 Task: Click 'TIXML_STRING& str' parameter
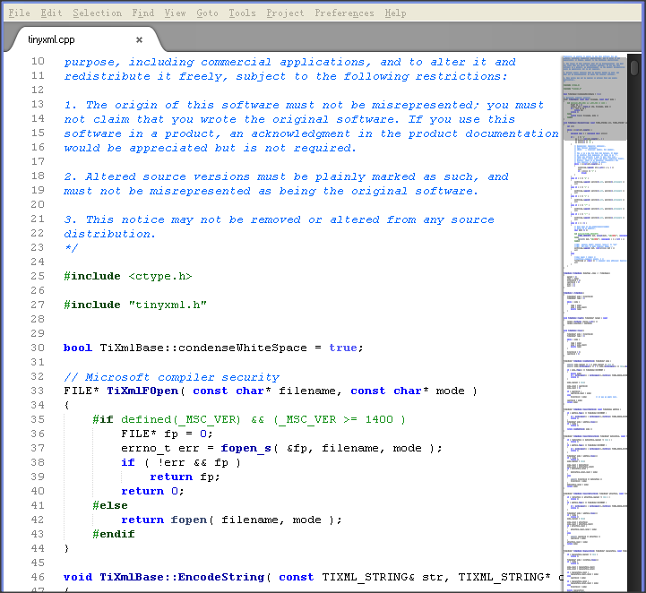(x=385, y=578)
